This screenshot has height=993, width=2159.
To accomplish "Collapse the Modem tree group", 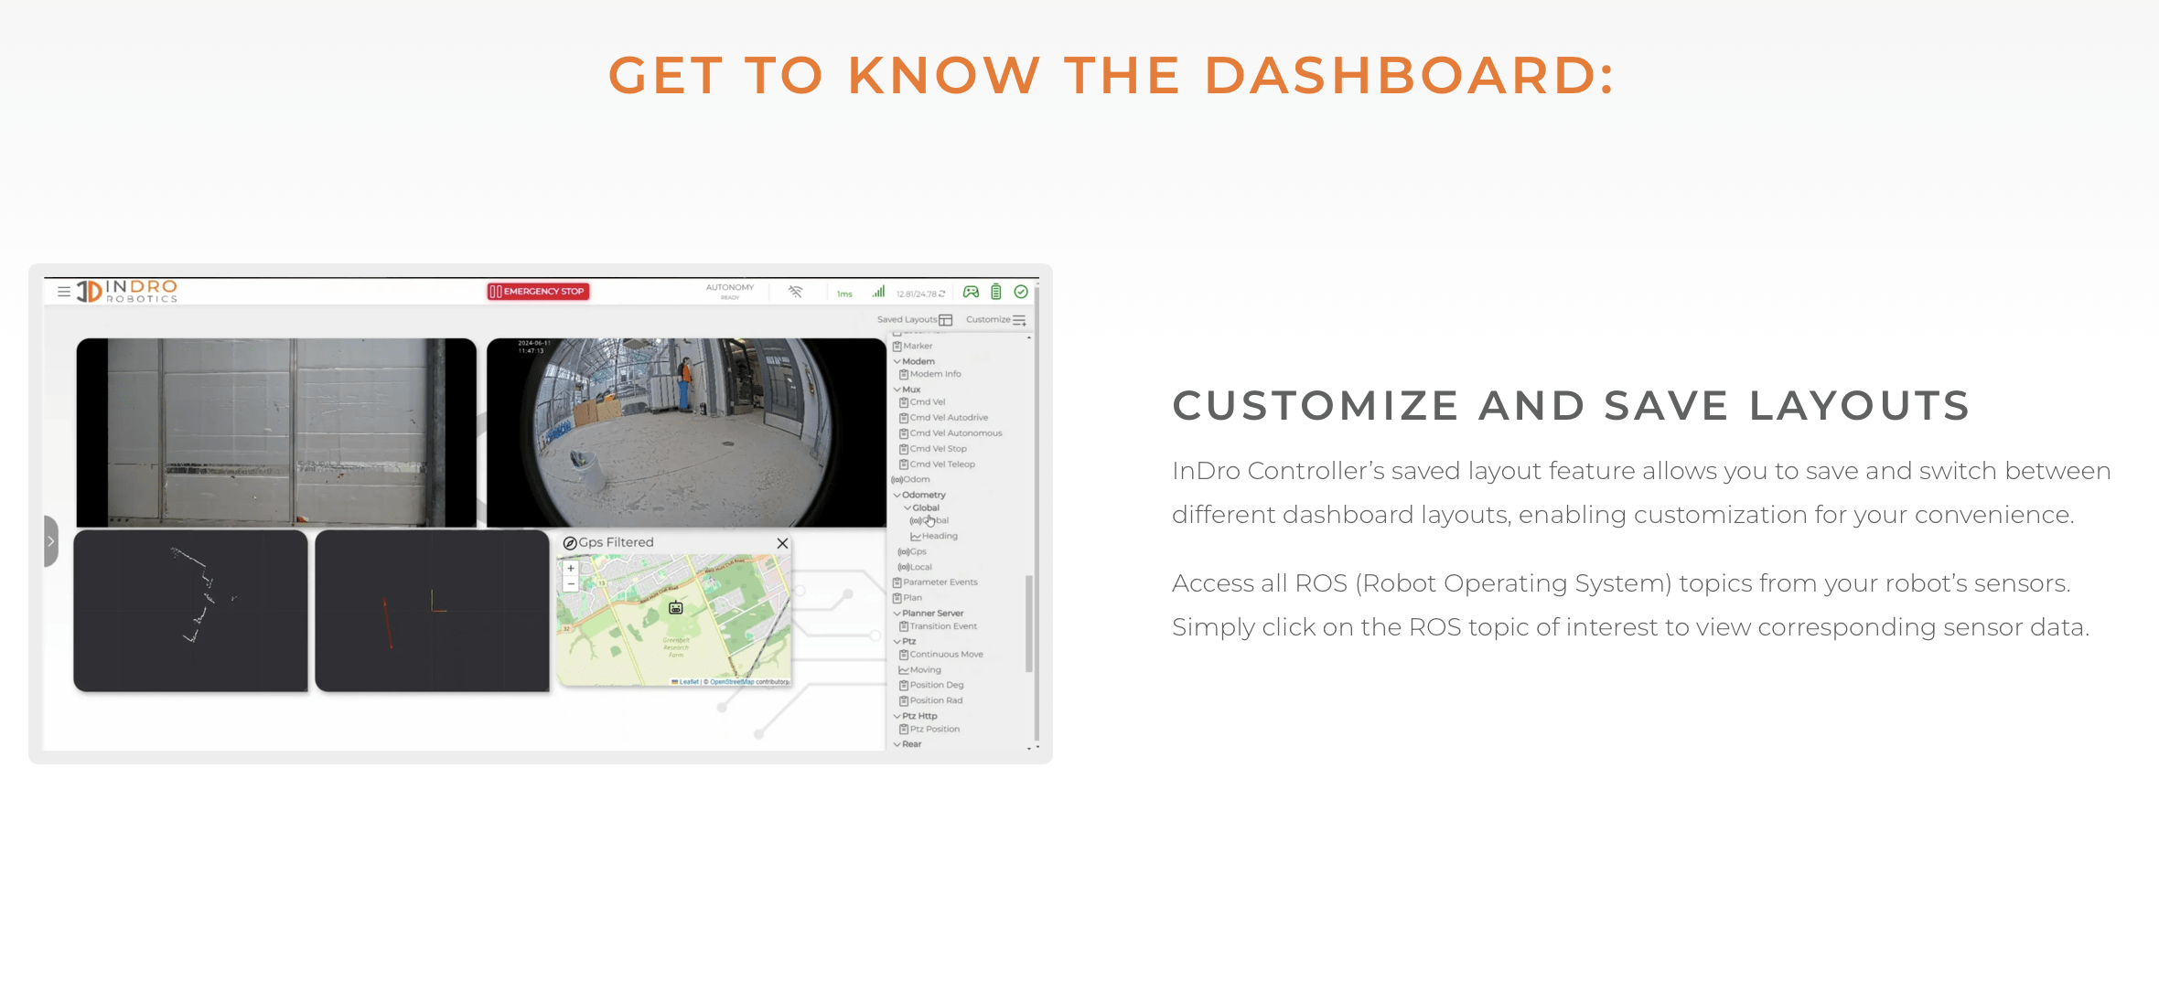I will (897, 361).
